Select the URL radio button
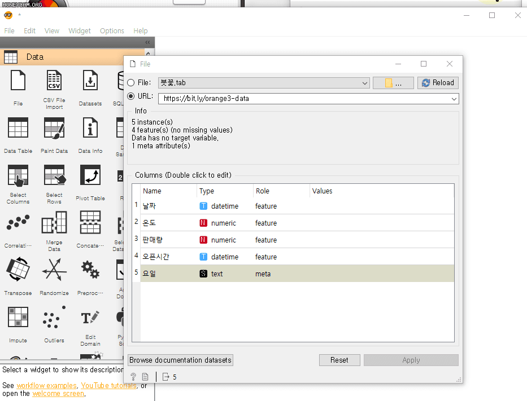 (132, 96)
